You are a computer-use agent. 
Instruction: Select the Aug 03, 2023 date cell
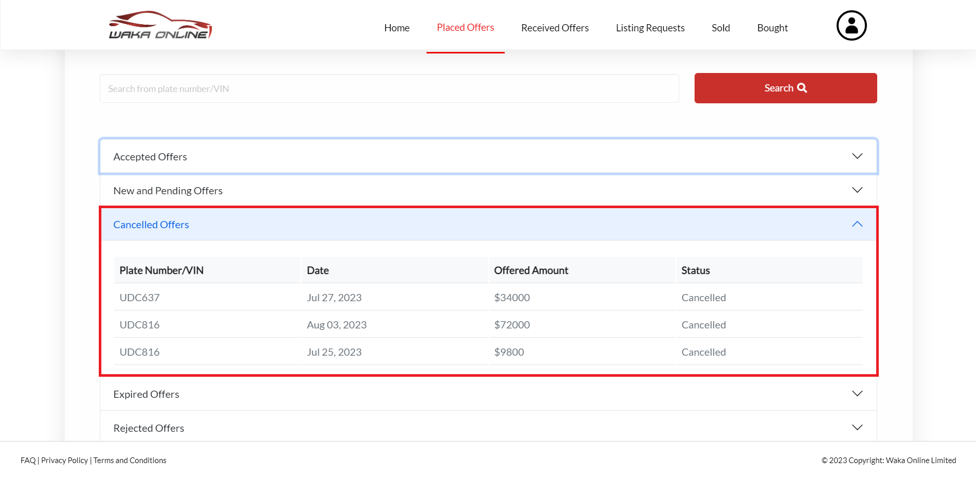coord(336,325)
